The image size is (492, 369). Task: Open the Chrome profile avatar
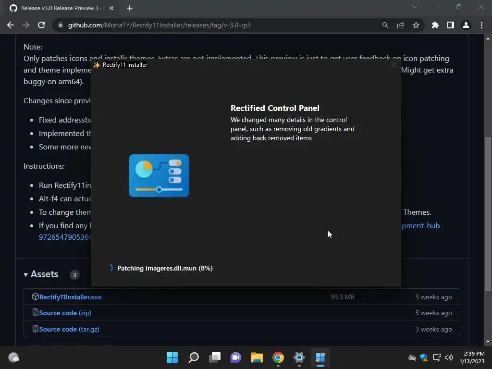click(466, 25)
